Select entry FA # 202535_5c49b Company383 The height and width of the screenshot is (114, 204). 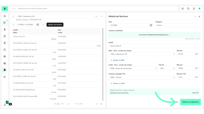point(57,98)
